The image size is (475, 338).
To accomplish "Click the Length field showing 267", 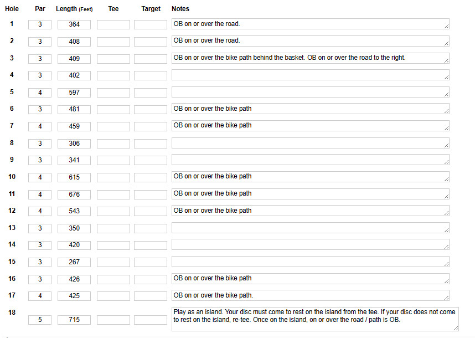I will pos(74,262).
